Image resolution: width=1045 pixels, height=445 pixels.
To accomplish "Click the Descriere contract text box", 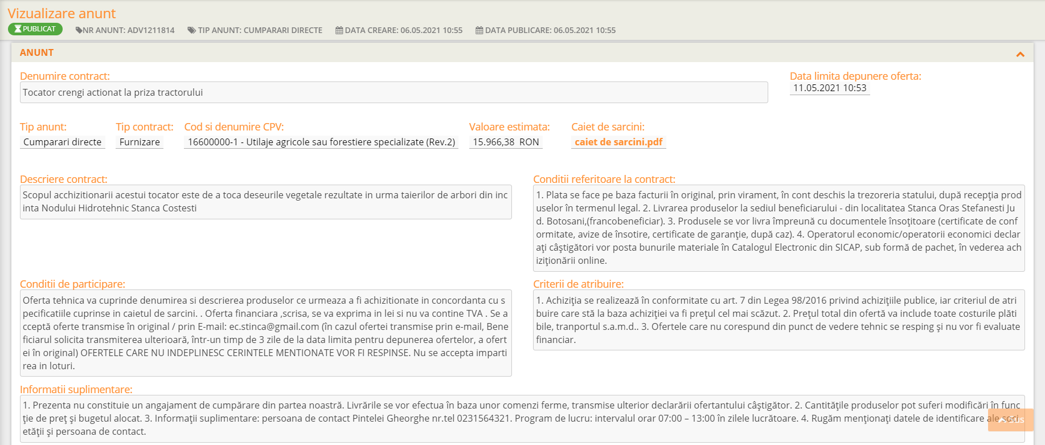I will 266,202.
